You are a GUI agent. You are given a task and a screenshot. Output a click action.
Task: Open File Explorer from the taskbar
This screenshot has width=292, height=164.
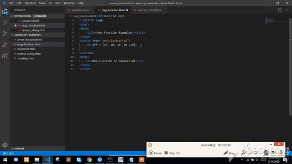point(37,160)
